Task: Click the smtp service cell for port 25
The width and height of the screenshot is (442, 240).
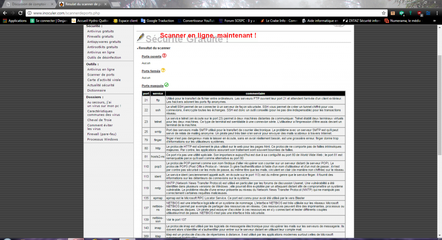Action: tap(158, 132)
